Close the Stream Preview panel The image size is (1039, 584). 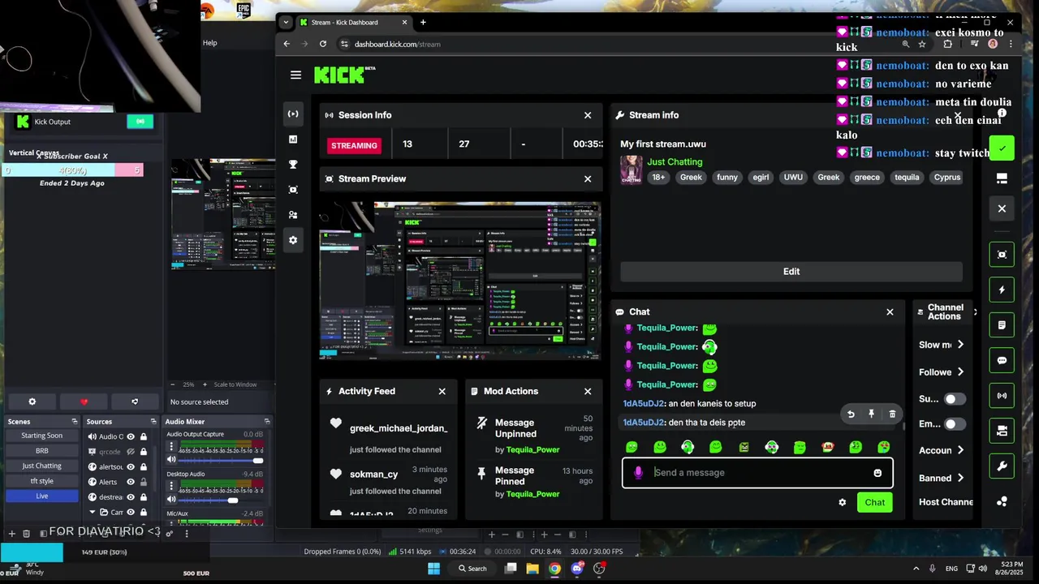click(x=588, y=178)
